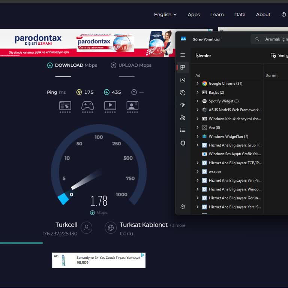Expand the Spotify Widget (3) process group
The height and width of the screenshot is (288, 288).
point(198,101)
